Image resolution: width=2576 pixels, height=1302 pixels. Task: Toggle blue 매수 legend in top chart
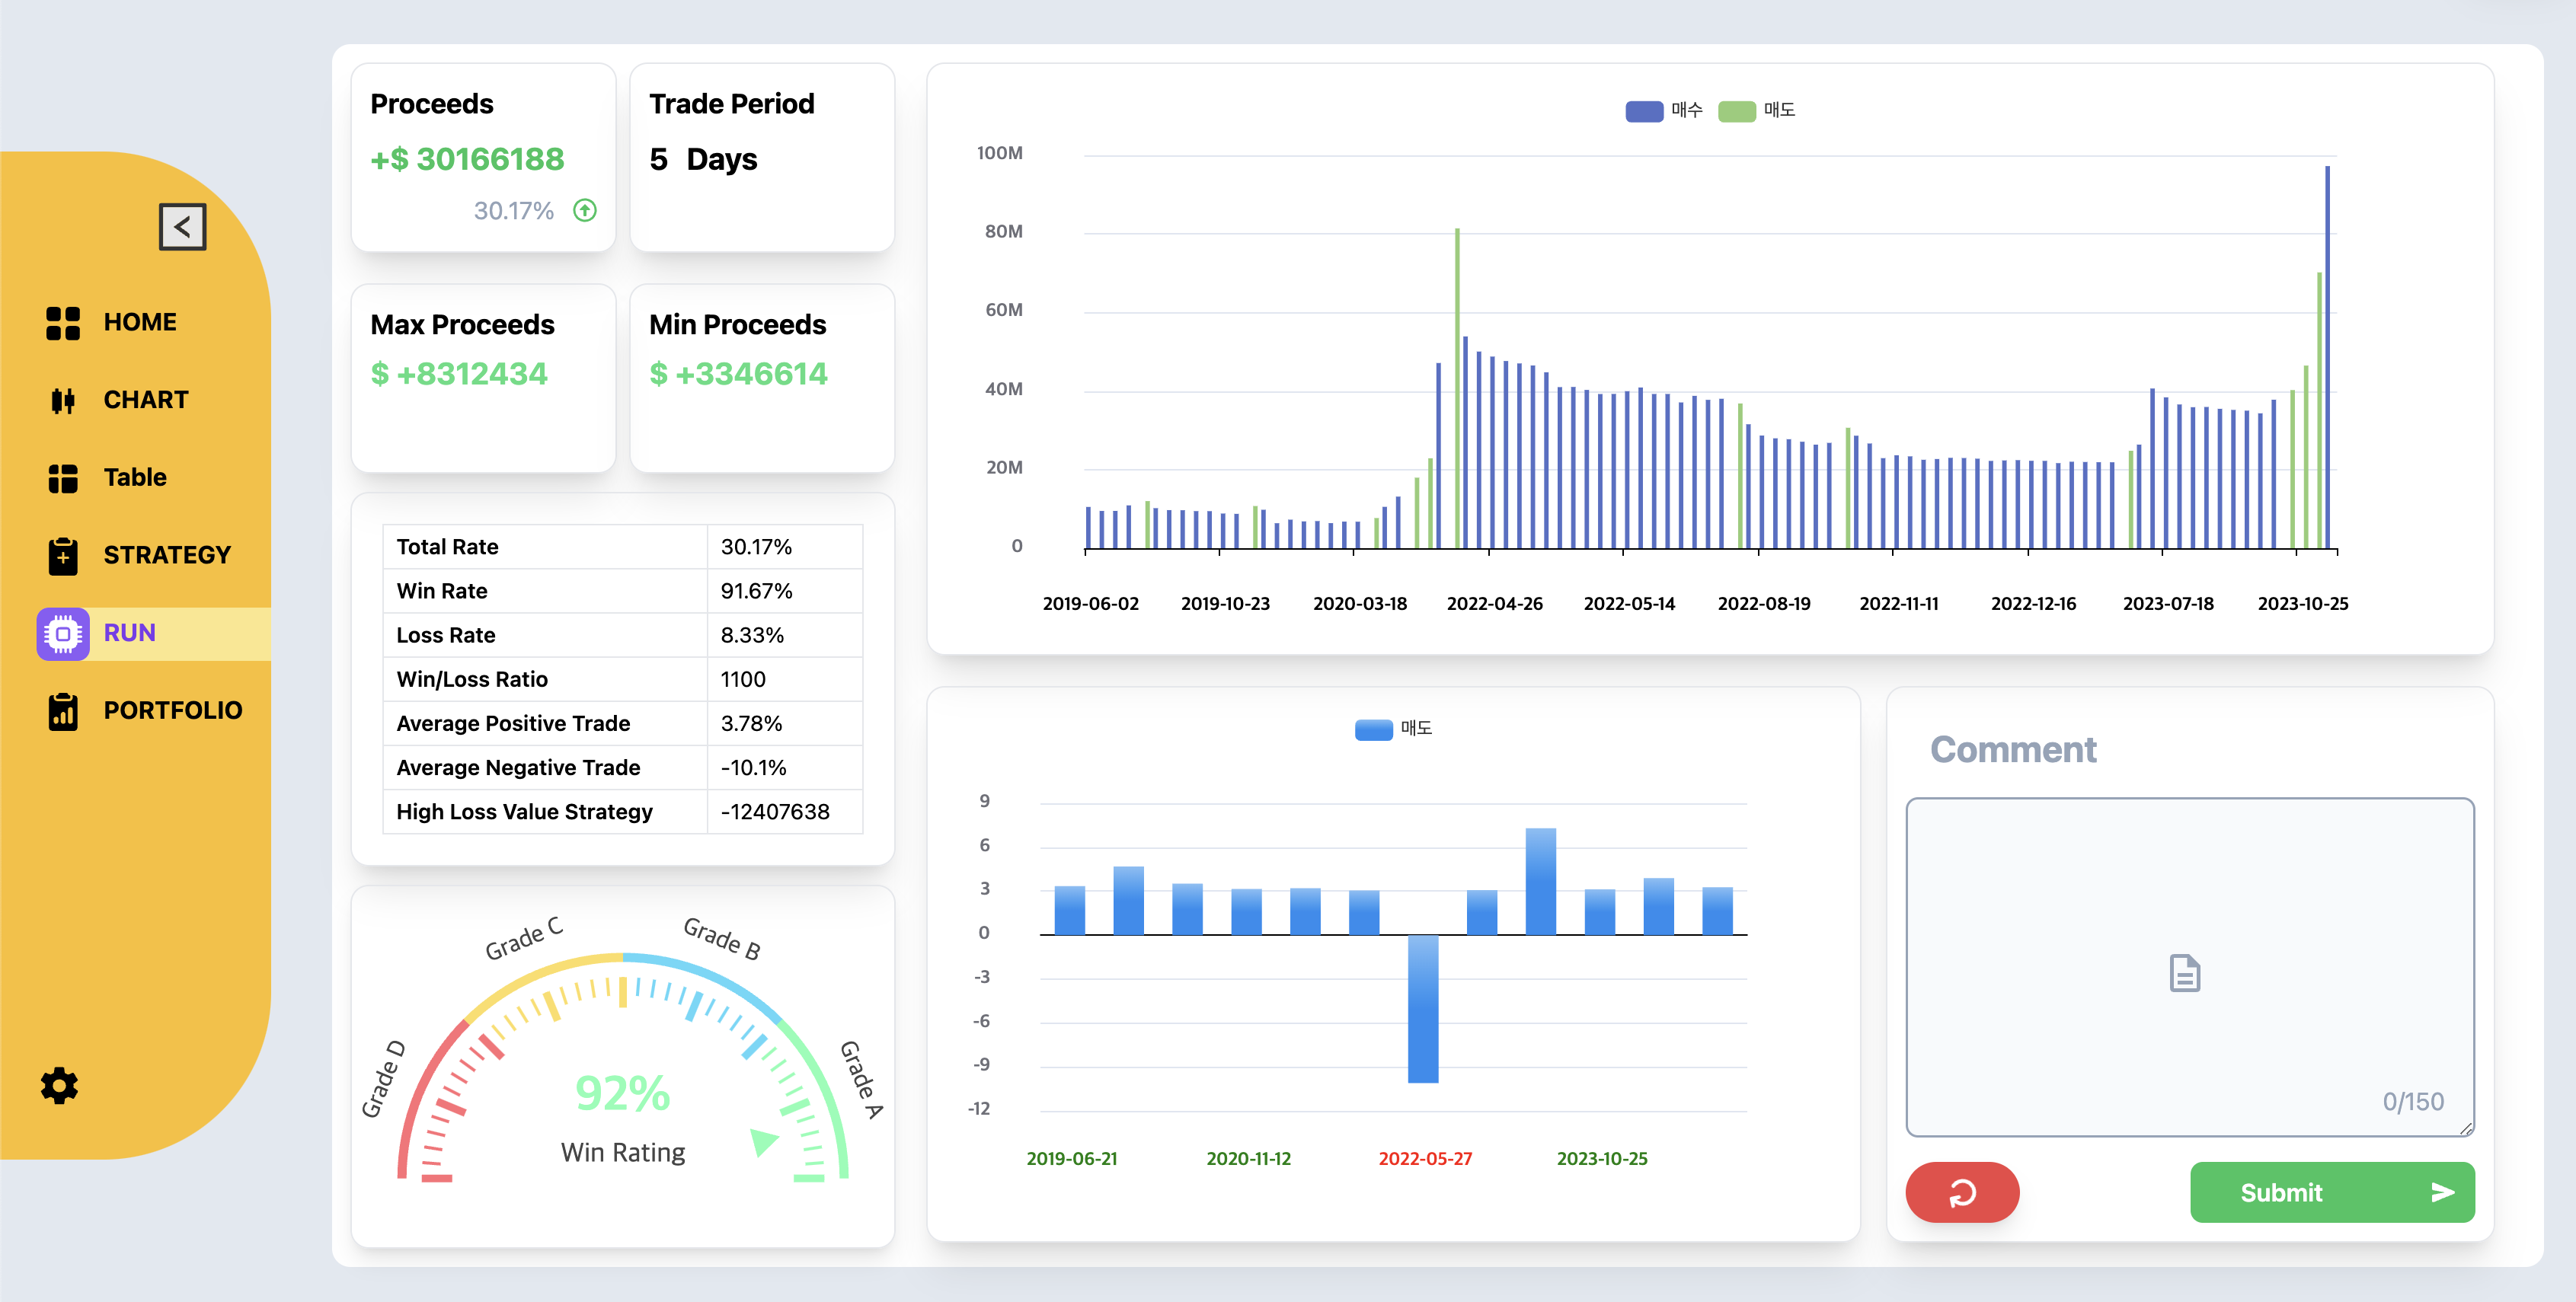[1644, 111]
